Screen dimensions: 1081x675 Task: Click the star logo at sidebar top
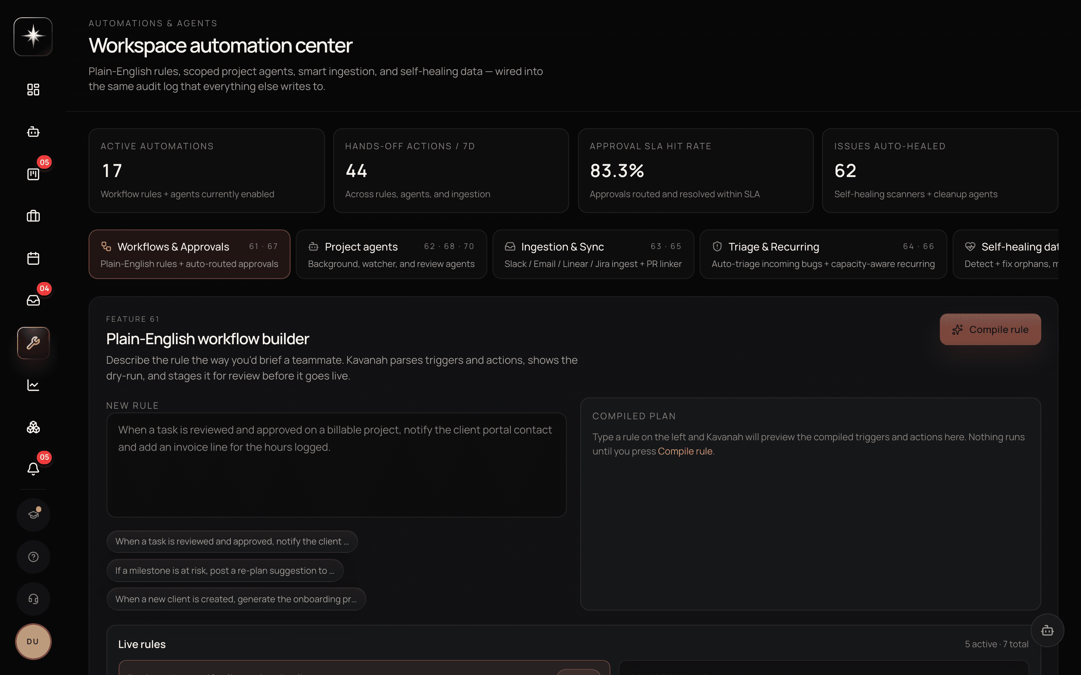(x=33, y=37)
